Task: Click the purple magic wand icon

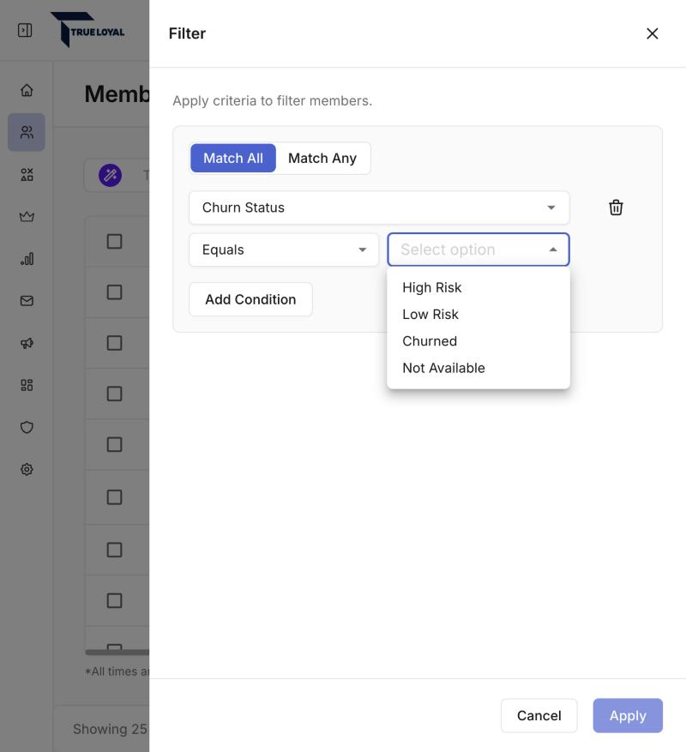Action: coord(111,176)
